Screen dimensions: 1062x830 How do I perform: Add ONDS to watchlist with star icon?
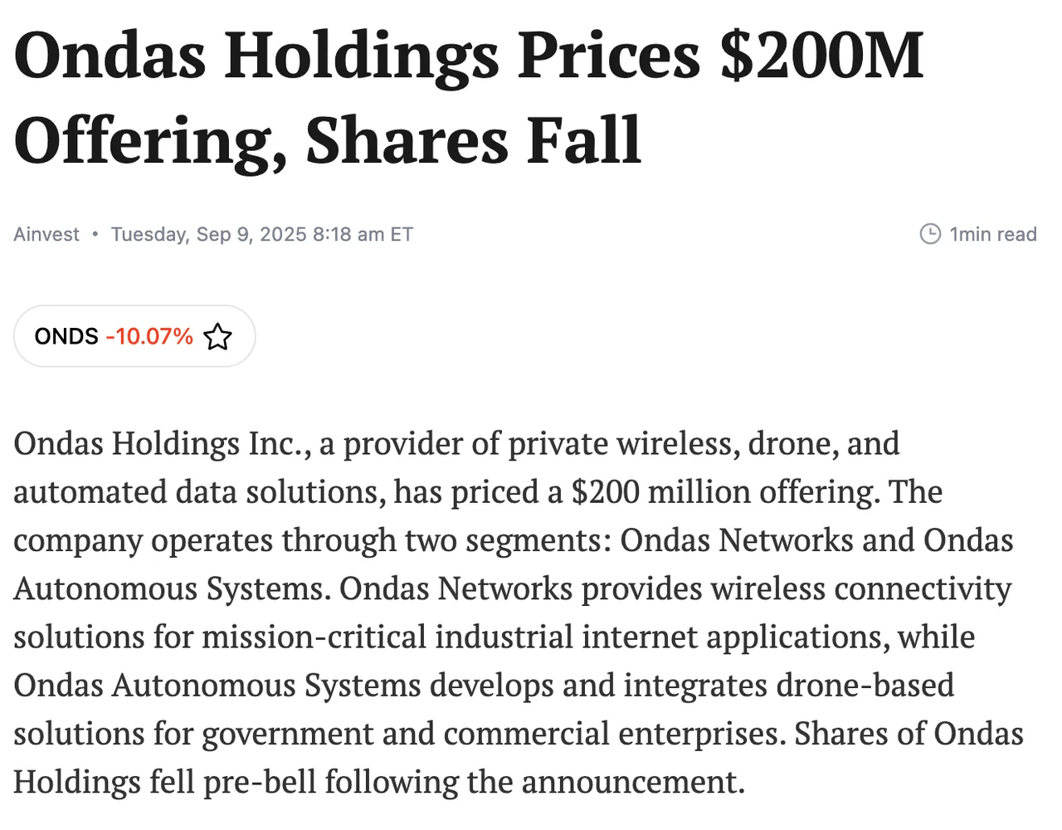coord(217,337)
